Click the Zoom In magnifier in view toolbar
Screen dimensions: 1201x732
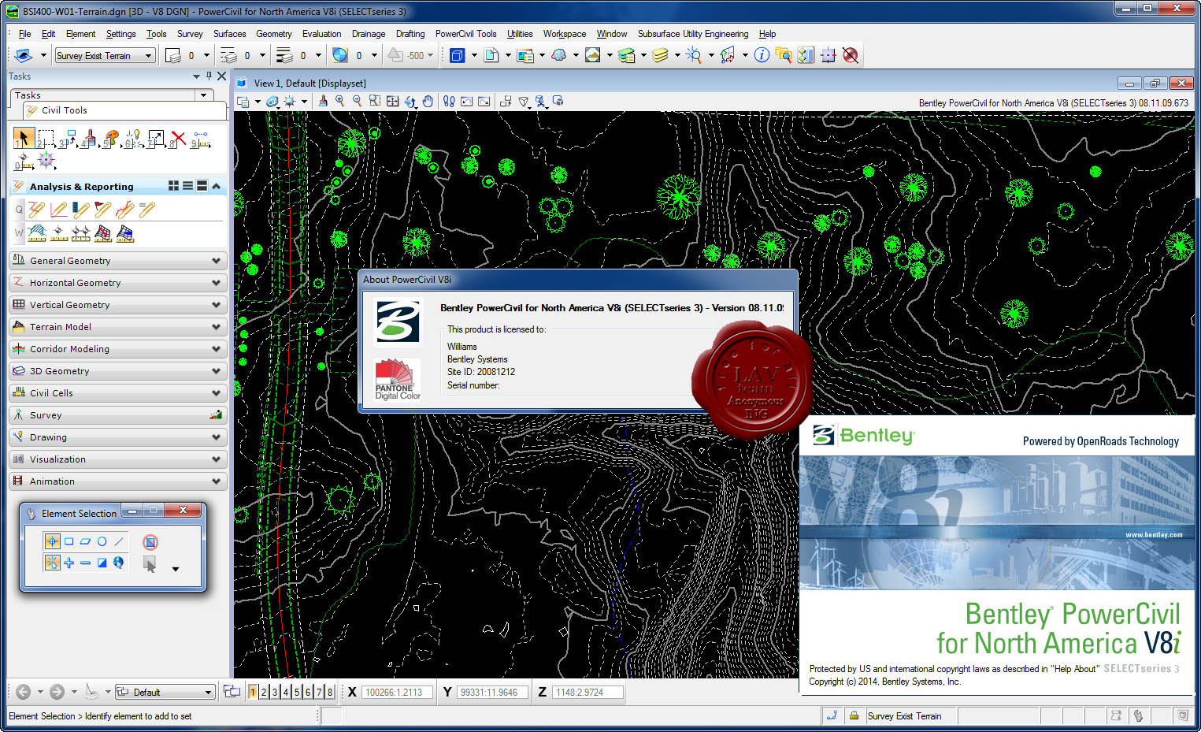340,101
